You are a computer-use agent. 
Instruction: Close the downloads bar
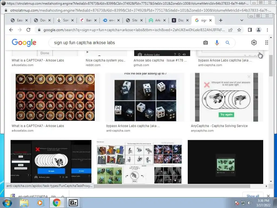(268, 196)
